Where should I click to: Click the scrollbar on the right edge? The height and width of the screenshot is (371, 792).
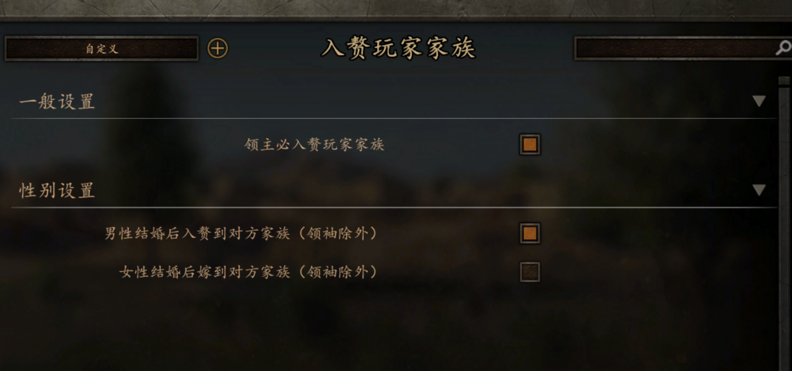tap(785, 142)
